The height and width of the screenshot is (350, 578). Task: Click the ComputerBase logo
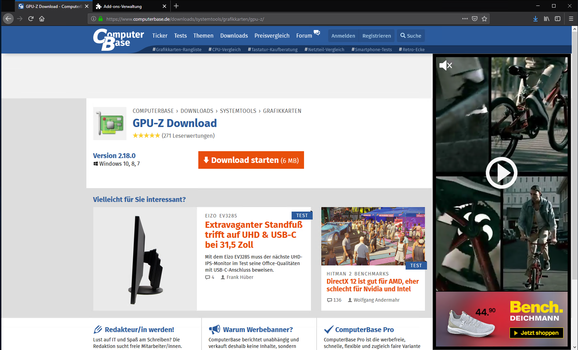[119, 40]
